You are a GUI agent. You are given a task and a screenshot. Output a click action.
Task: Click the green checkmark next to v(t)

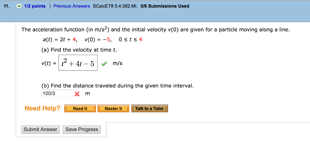click(104, 64)
